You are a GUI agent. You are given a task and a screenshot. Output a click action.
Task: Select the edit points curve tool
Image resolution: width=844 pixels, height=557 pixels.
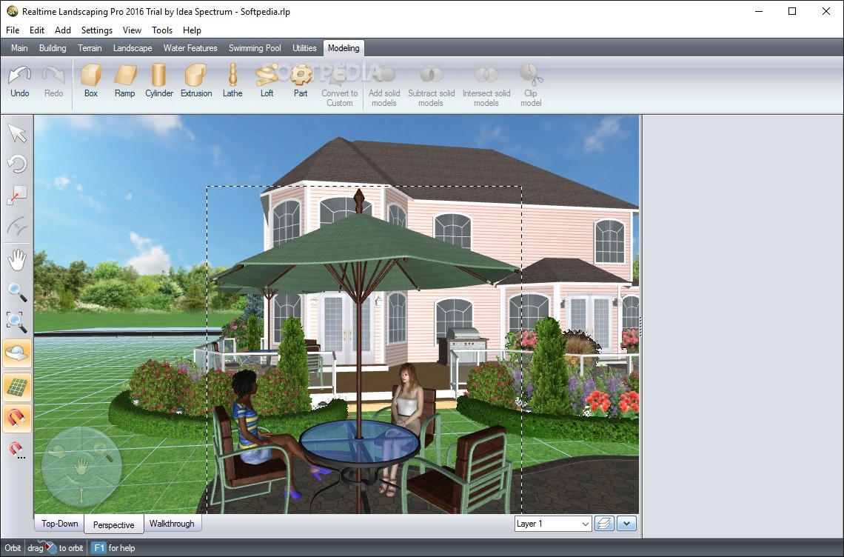17,226
